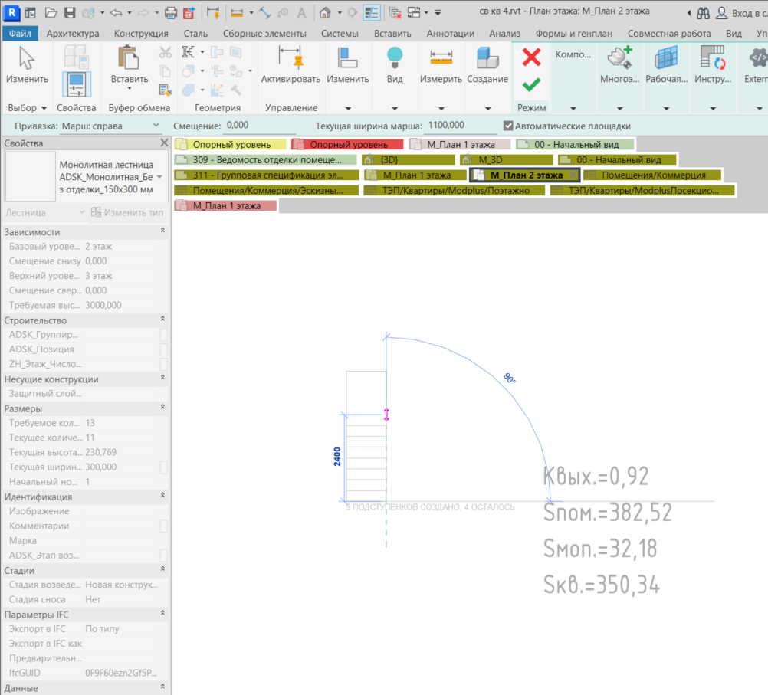Click the Print icon
The height and width of the screenshot is (695, 768).
pyautogui.click(x=170, y=13)
